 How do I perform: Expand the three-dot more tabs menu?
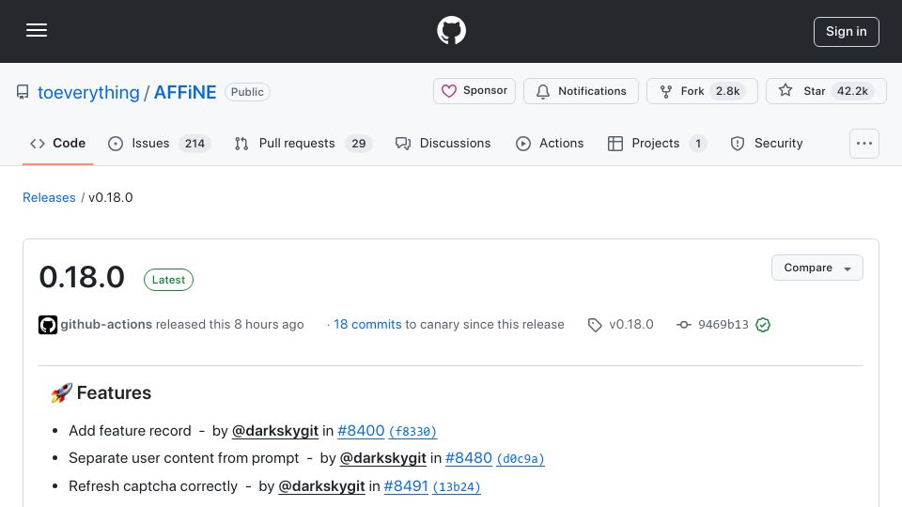864,144
